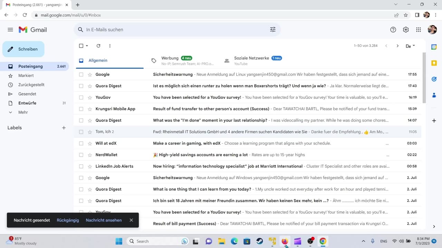Check the LinkedIn Job Alerts email checkbox

point(81,166)
